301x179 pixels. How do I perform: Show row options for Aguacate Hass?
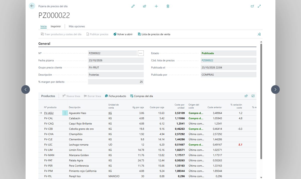(65, 113)
